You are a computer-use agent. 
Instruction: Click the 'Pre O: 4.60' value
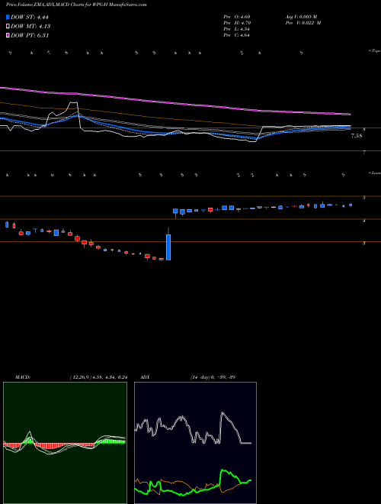pyautogui.click(x=237, y=17)
